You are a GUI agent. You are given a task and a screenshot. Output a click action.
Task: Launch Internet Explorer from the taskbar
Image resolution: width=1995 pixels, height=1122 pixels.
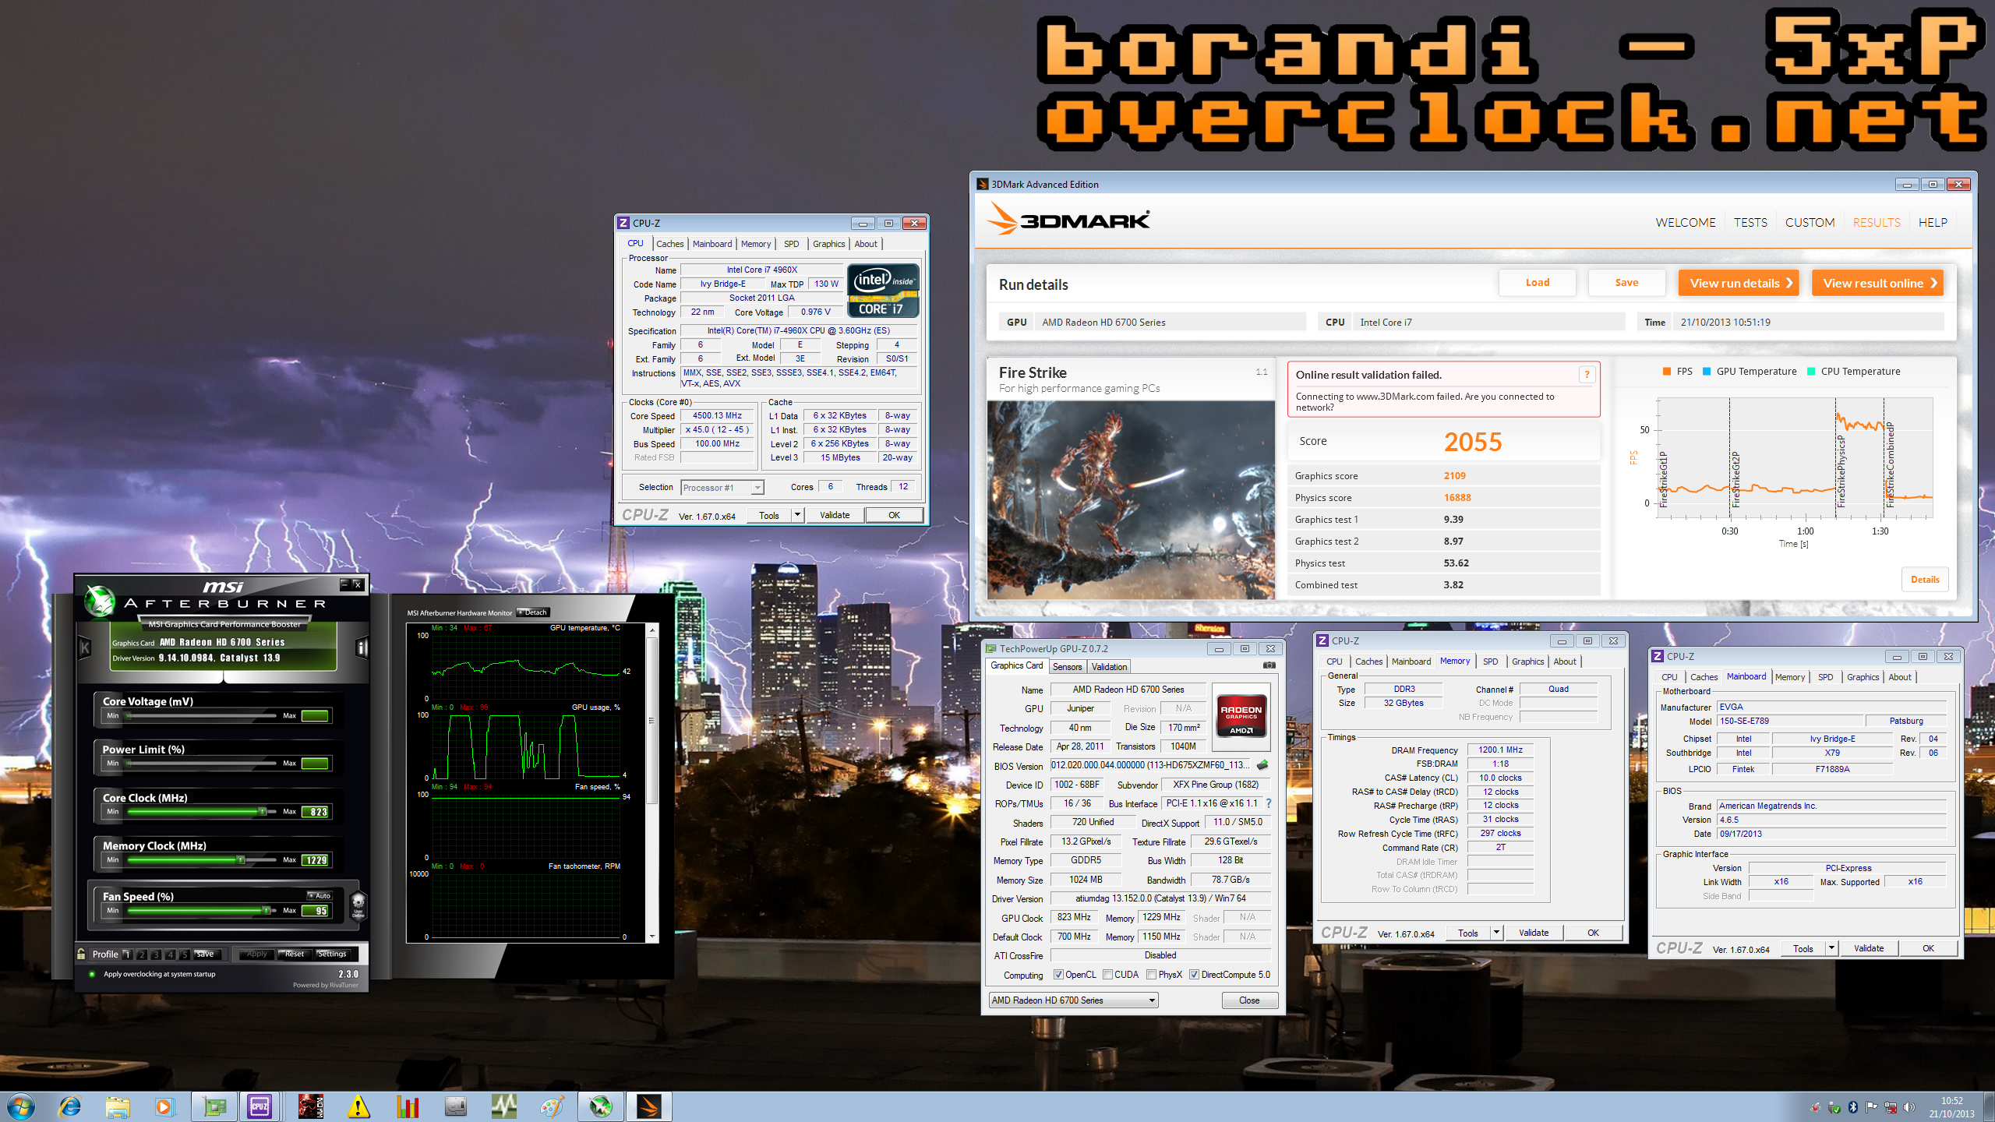pyautogui.click(x=70, y=1106)
